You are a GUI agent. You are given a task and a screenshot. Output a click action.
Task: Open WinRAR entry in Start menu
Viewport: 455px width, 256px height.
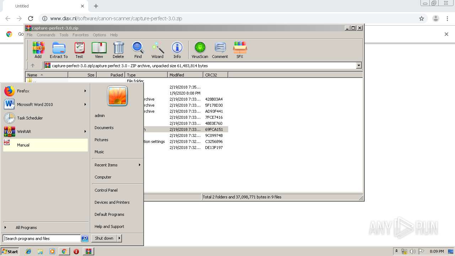click(45, 132)
